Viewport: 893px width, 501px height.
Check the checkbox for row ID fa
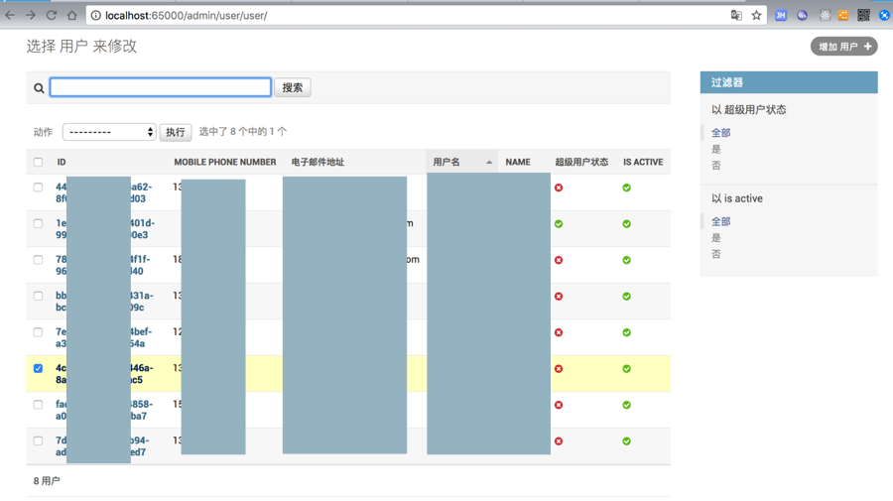[38, 405]
